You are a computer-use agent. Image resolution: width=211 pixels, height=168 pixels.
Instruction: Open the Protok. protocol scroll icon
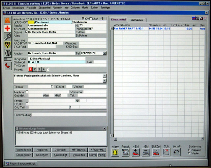125,153
